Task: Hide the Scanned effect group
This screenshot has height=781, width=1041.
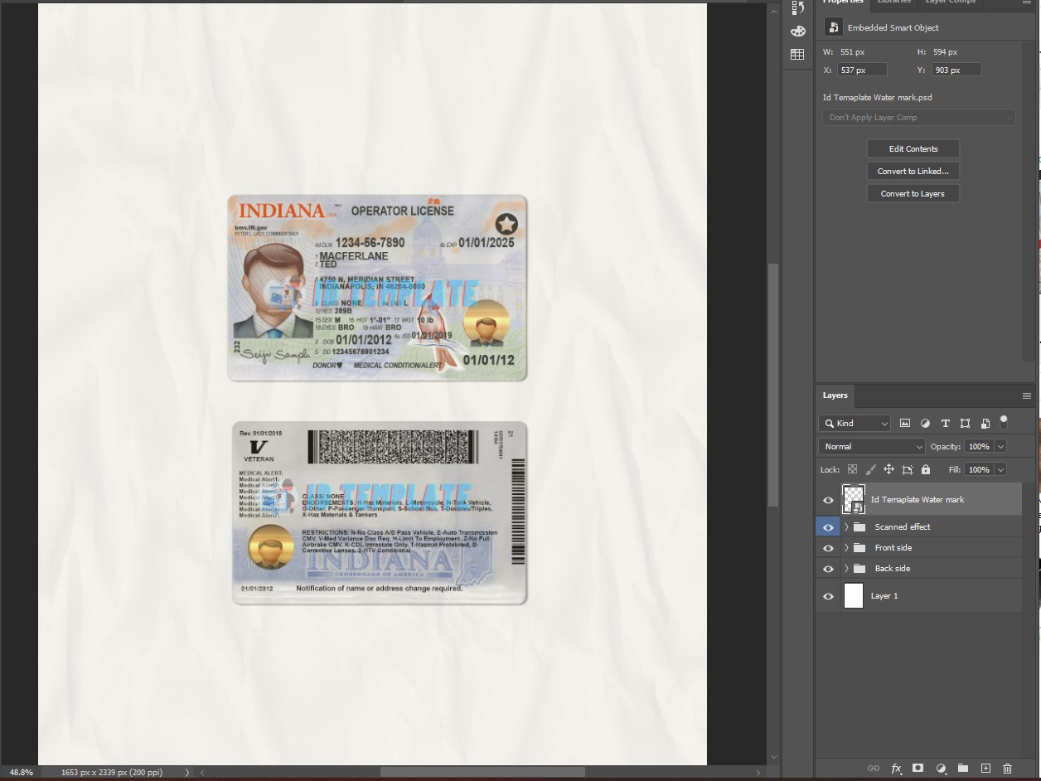Action: pyautogui.click(x=828, y=526)
